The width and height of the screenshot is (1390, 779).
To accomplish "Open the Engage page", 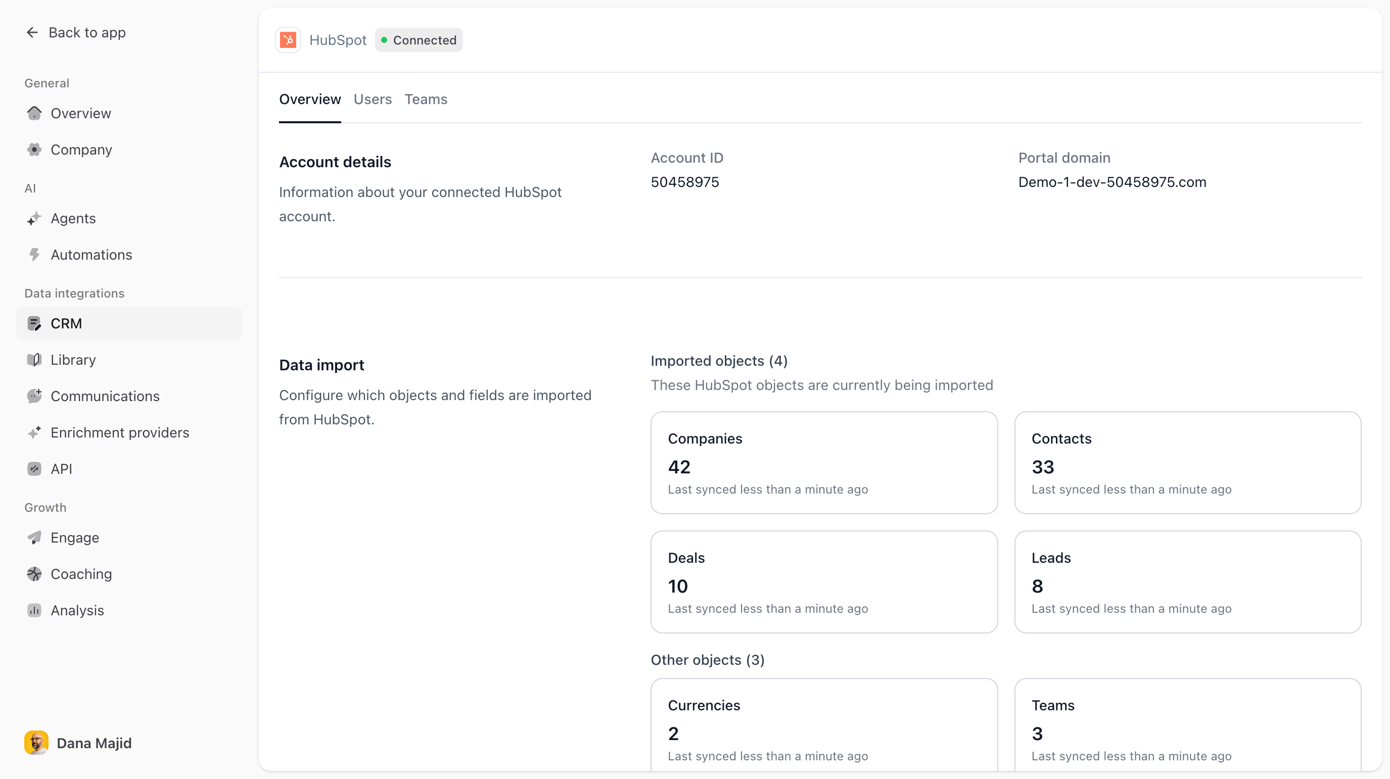I will [x=129, y=538].
